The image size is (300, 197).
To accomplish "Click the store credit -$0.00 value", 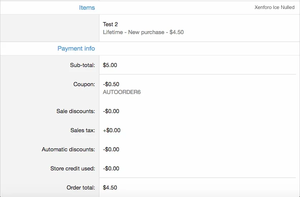I will [111, 169].
